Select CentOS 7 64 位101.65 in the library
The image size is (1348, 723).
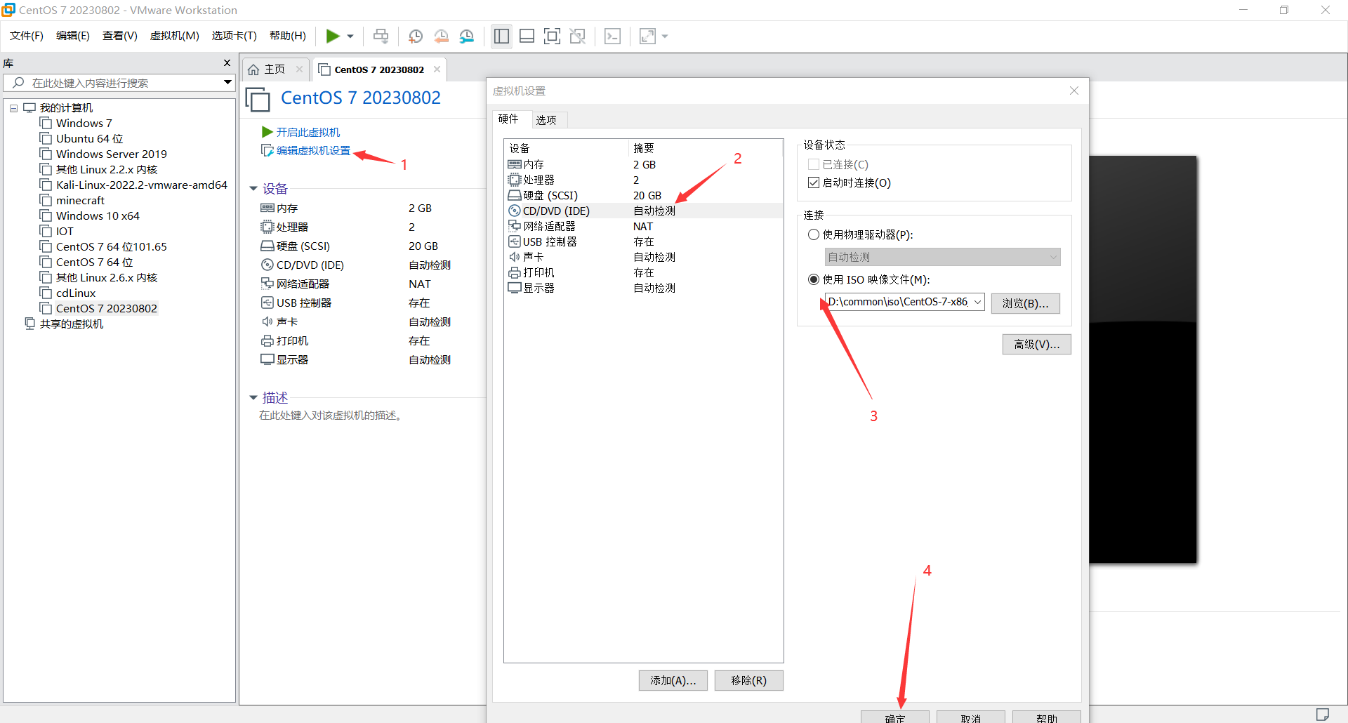pyautogui.click(x=111, y=246)
